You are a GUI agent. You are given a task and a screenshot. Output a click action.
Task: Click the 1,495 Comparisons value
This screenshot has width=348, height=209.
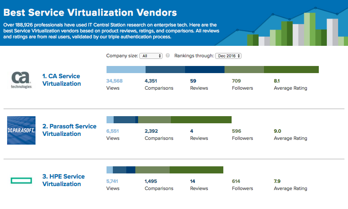pyautogui.click(x=151, y=181)
